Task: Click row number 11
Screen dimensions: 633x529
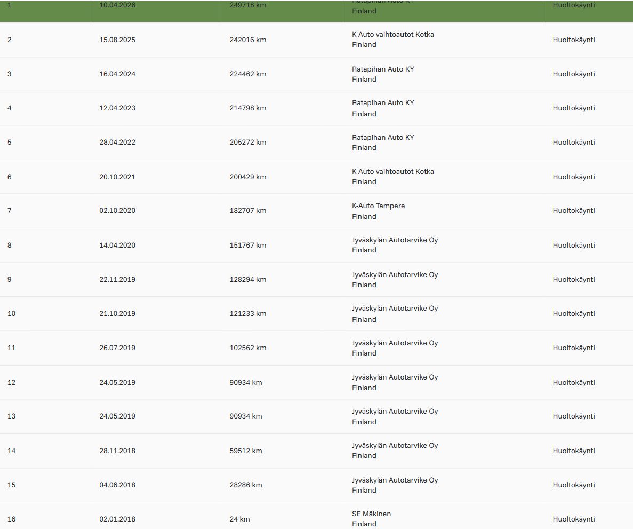Action: tap(11, 348)
